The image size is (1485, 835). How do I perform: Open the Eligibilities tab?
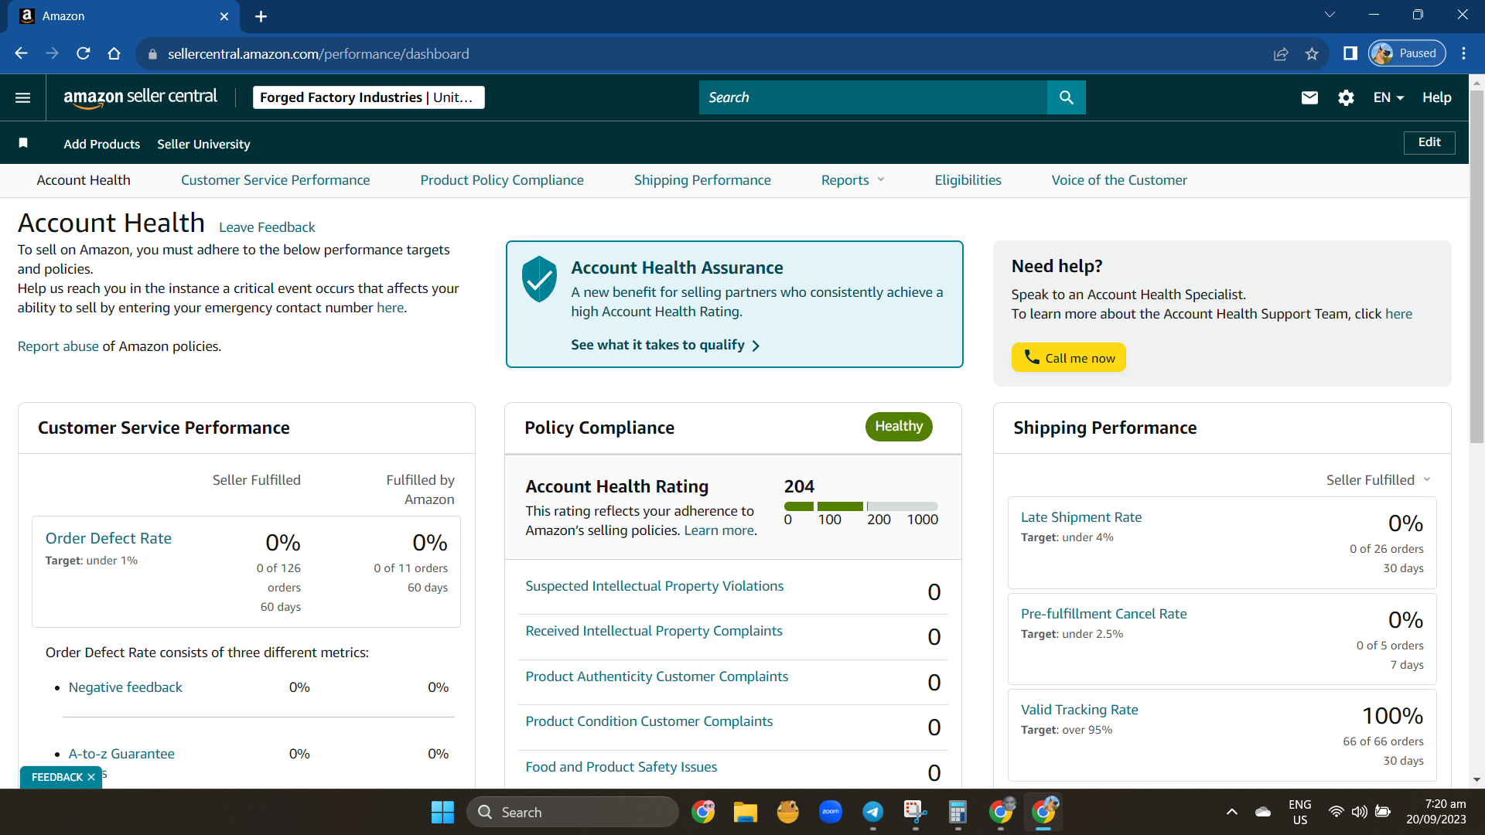point(968,180)
